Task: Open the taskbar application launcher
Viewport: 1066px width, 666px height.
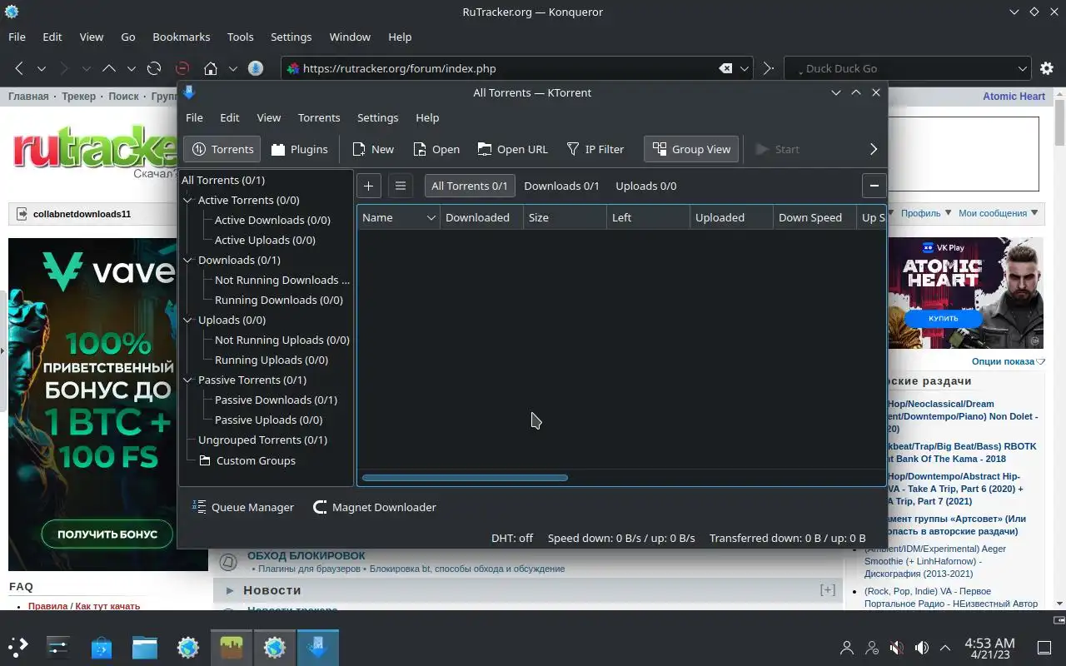Action: click(x=18, y=647)
